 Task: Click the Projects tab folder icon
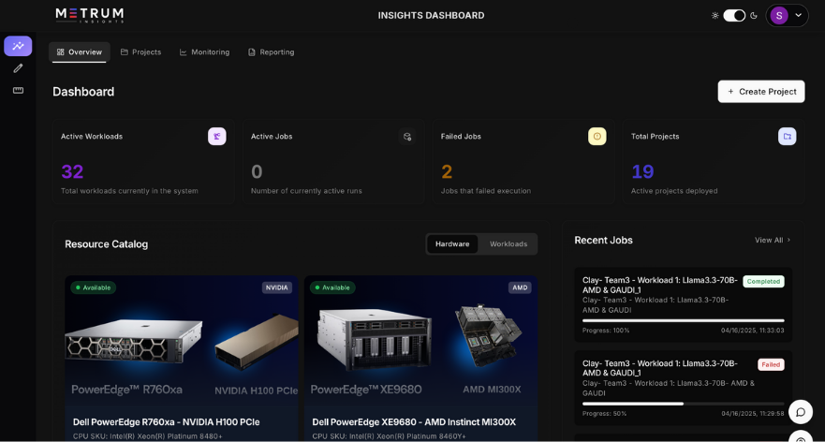click(x=125, y=52)
